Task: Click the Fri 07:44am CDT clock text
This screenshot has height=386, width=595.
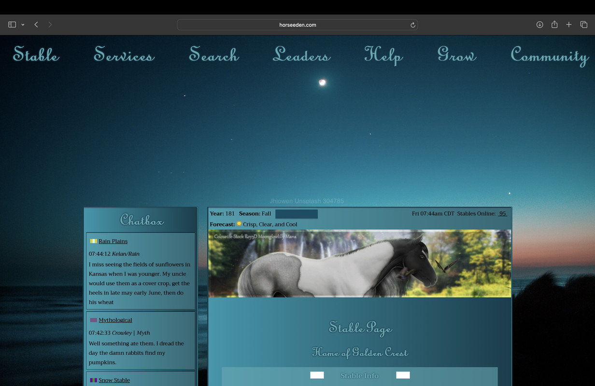Action: tap(433, 214)
